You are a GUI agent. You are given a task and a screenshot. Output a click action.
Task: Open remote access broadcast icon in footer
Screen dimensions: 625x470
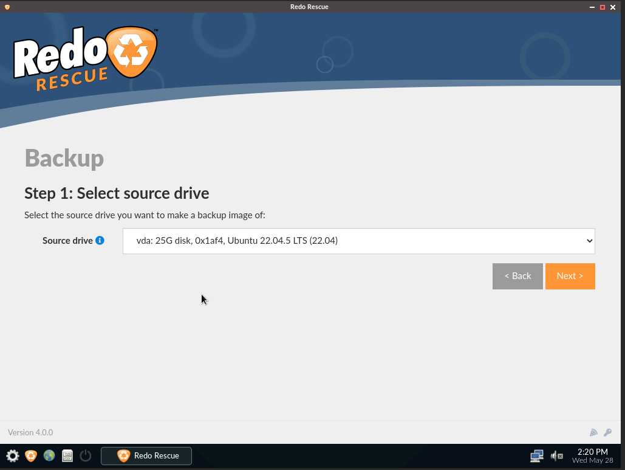tap(593, 432)
